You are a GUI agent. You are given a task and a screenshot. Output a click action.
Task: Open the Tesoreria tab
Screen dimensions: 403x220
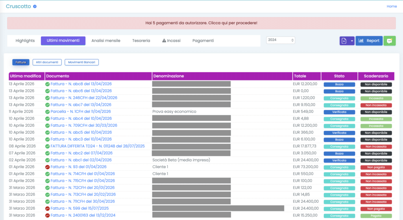point(141,40)
